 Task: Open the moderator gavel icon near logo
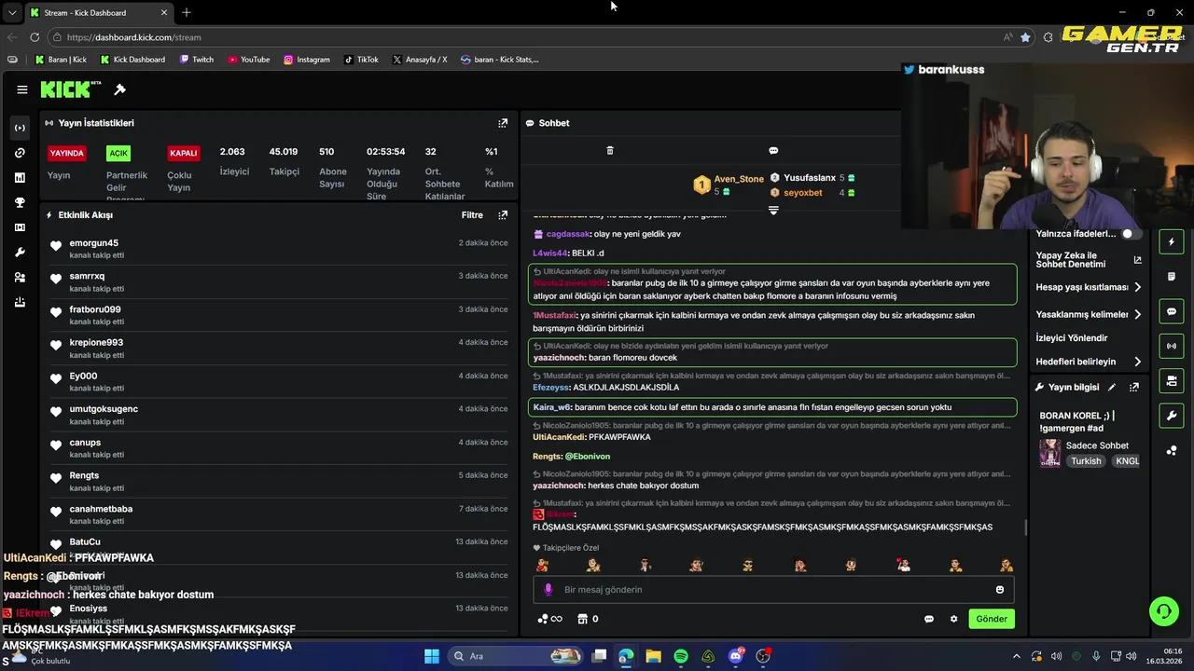tap(119, 89)
